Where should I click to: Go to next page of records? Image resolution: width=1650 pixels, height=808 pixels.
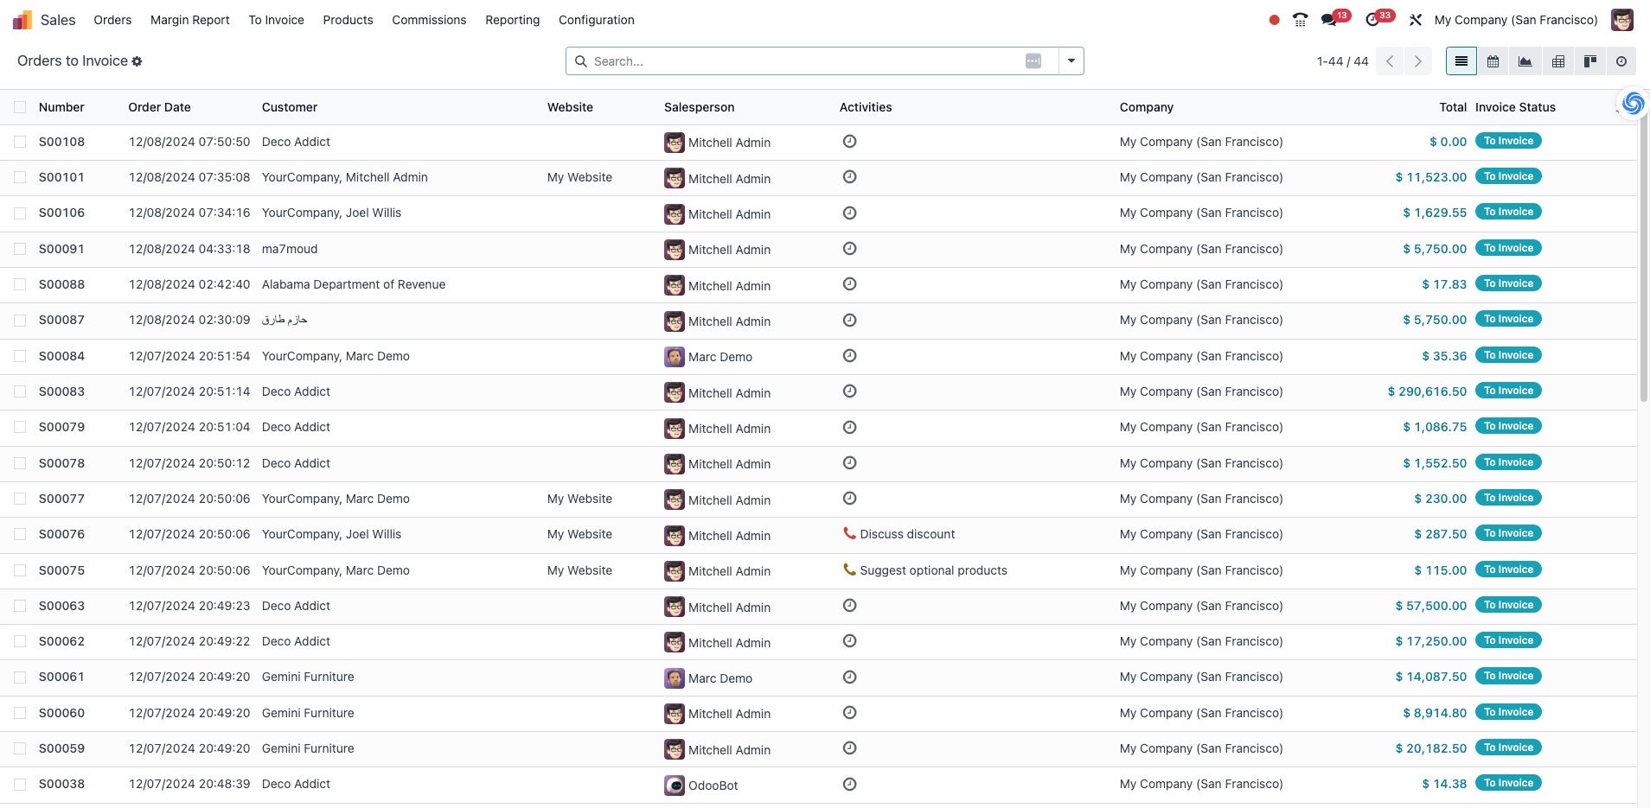click(x=1418, y=61)
